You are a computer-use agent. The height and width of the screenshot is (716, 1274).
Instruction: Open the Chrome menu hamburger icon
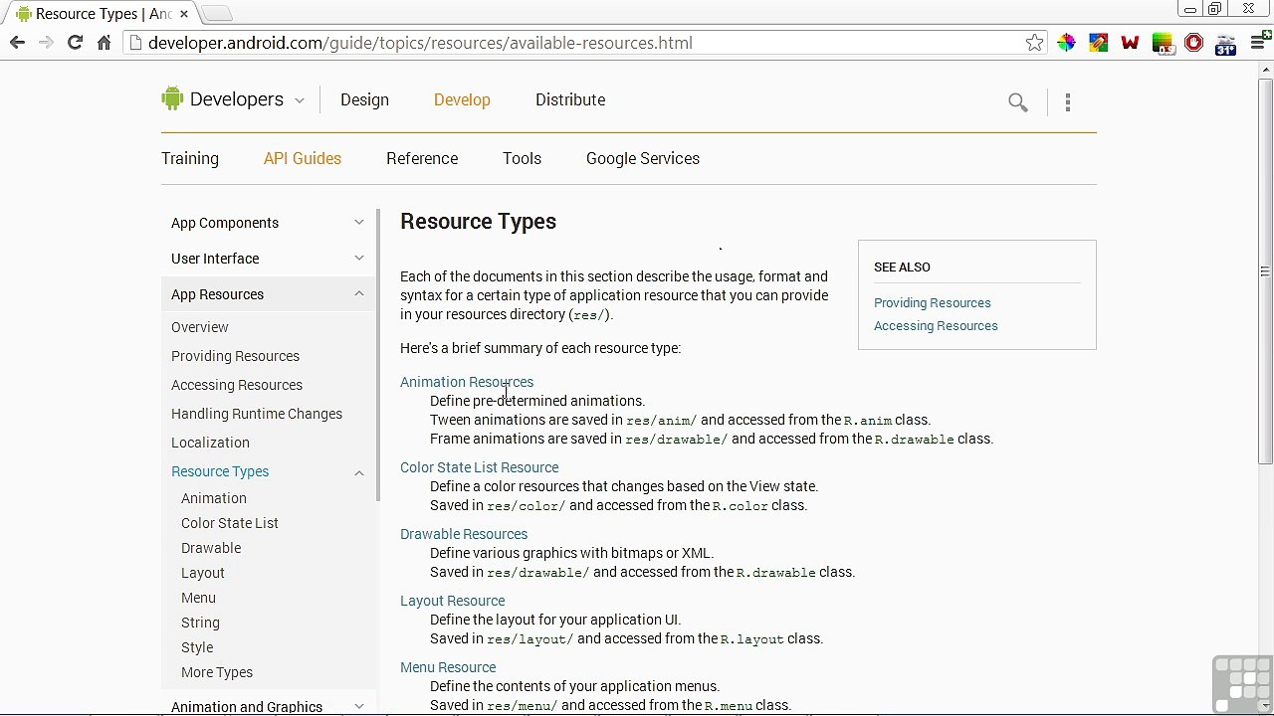coord(1258,43)
